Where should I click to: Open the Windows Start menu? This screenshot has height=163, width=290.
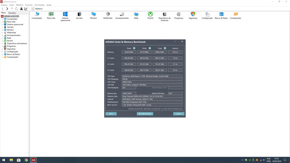[4, 160]
